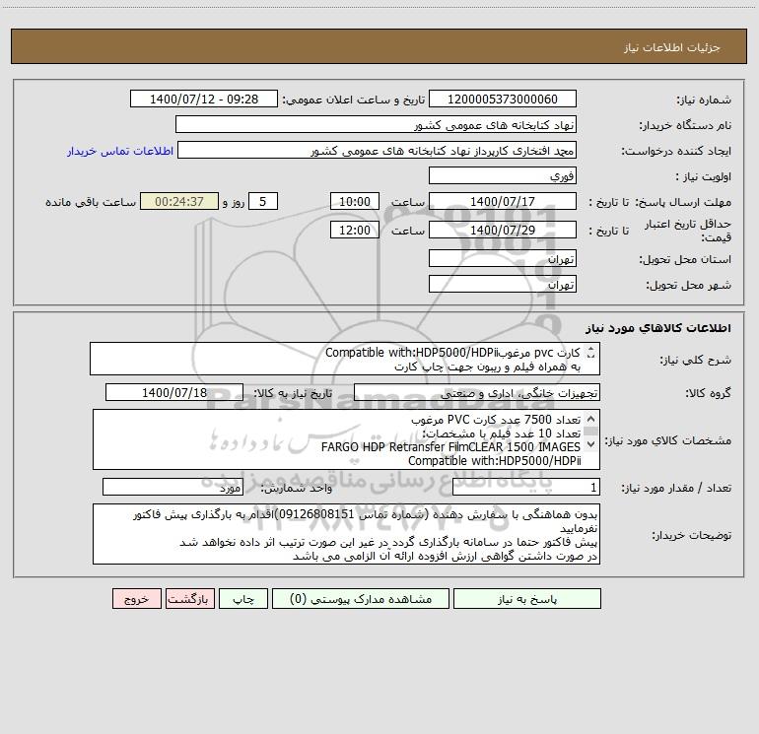Click the بازگشت back button
This screenshot has height=734, width=759.
189,599
